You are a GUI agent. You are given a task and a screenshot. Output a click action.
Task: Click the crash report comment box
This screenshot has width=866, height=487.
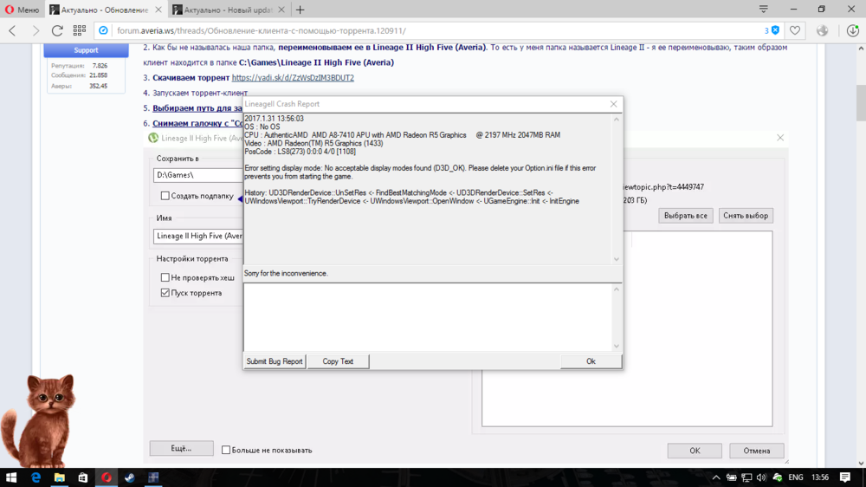[429, 316]
